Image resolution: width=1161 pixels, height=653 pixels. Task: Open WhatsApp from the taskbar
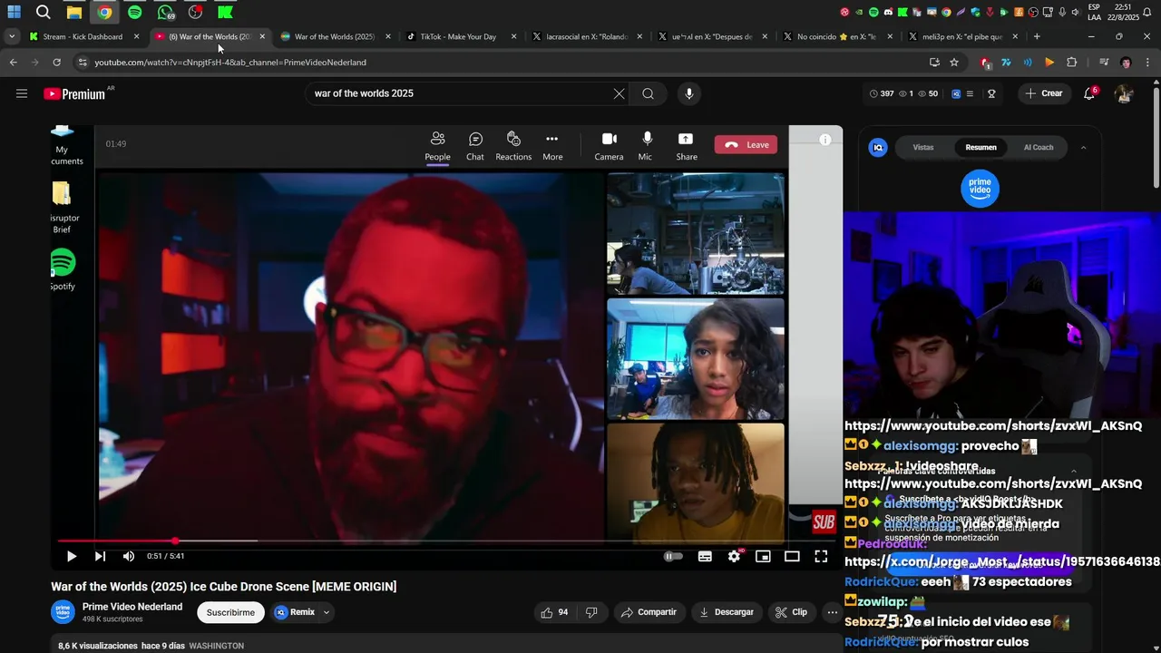coord(165,12)
